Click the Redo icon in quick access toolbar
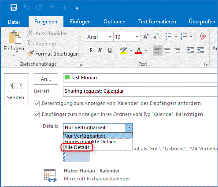 point(39,7)
